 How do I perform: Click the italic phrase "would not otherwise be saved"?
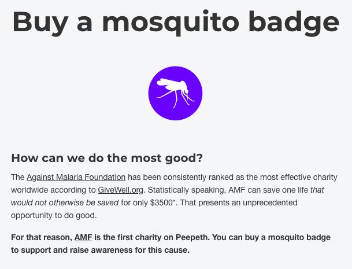[x=65, y=202]
